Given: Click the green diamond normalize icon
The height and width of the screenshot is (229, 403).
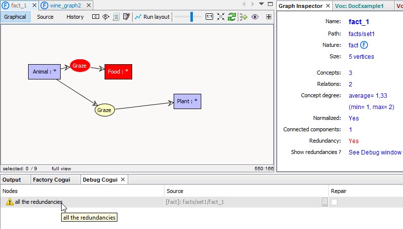Looking at the screenshot, I should tap(243, 17).
